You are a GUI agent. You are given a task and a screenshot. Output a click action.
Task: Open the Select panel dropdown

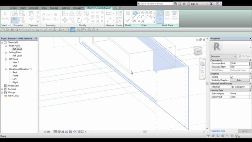pos(6,25)
